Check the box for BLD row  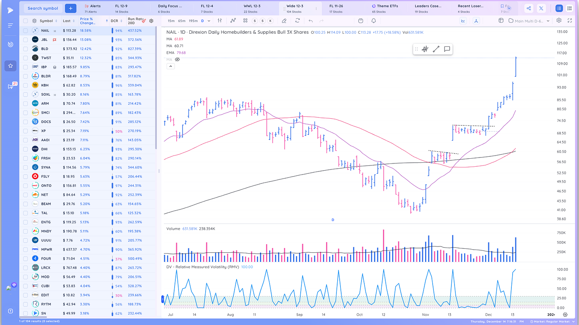[25, 49]
